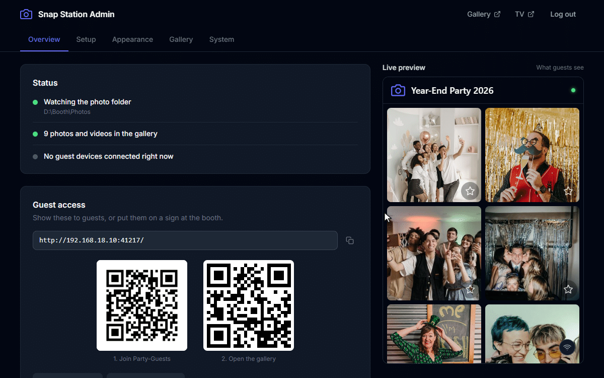Open the silver-streamer couple thumbnail
Viewport: 604px width, 378px height.
coord(532,254)
